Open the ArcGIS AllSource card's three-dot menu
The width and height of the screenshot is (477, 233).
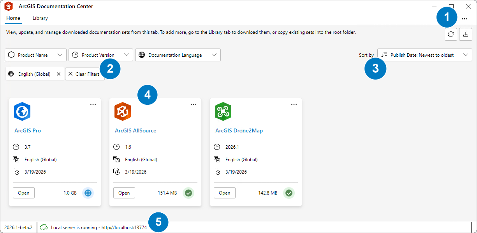pos(194,104)
